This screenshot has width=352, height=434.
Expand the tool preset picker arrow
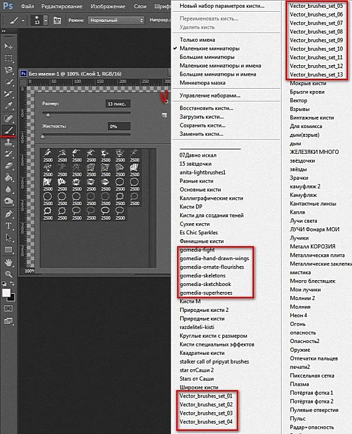click(21, 20)
